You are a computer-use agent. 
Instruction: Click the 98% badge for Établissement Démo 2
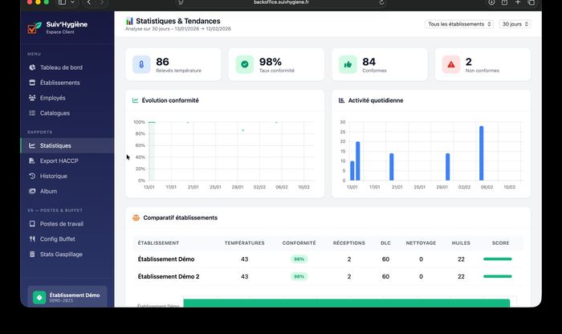299,276
